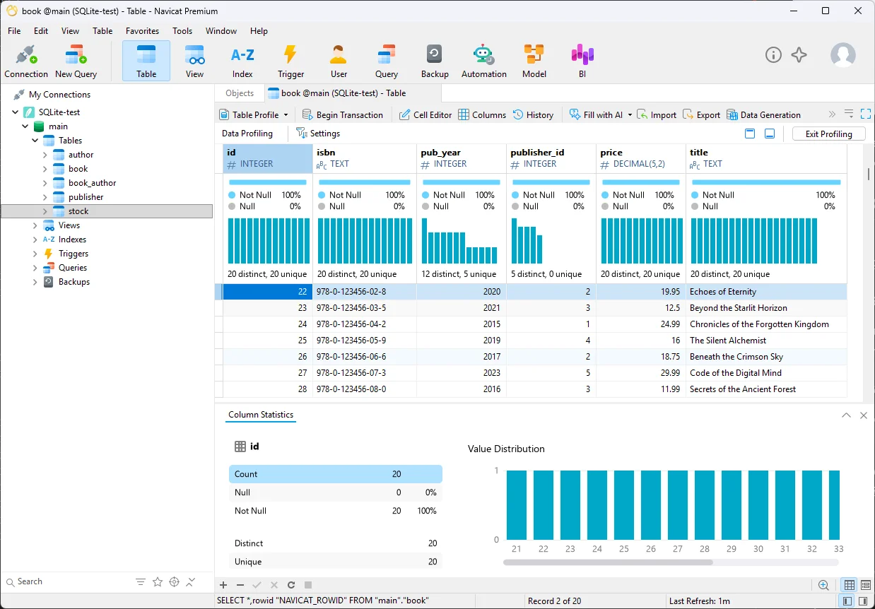Screen dimensions: 875x609
Task: Open the Cell Editor
Action: click(x=425, y=114)
